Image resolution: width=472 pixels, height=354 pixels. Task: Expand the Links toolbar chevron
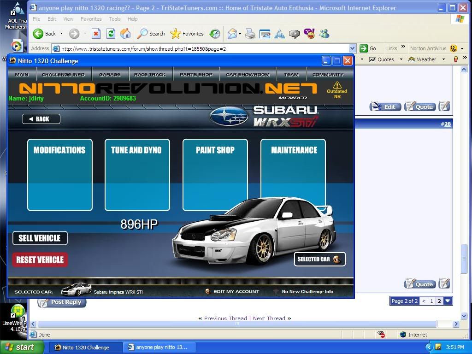[x=403, y=47]
